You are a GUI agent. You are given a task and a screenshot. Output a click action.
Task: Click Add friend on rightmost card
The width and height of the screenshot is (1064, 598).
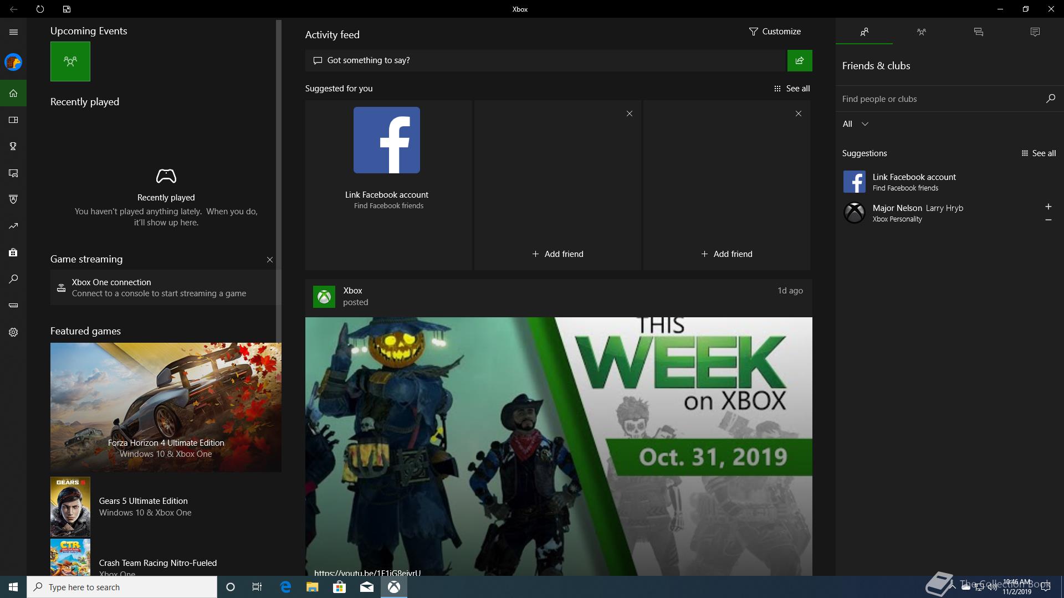[x=727, y=254]
